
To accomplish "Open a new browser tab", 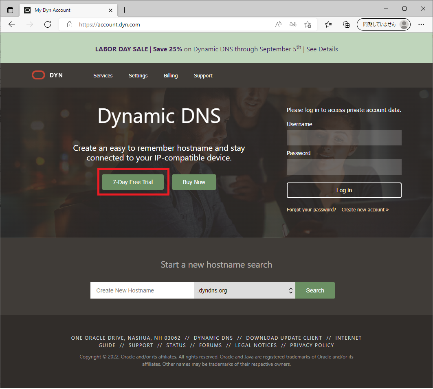I will point(125,10).
